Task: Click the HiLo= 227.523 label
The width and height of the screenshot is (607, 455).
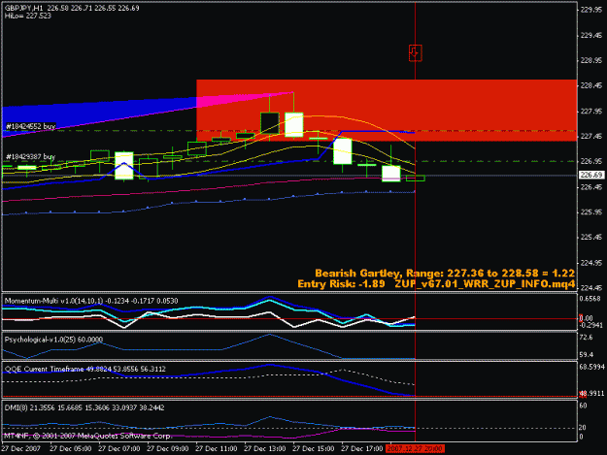Action: pos(28,16)
